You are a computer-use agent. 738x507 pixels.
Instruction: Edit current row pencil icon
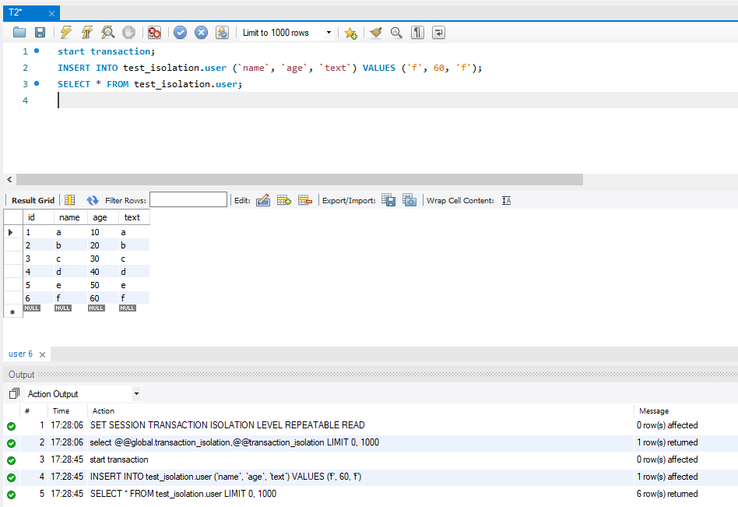tap(263, 200)
